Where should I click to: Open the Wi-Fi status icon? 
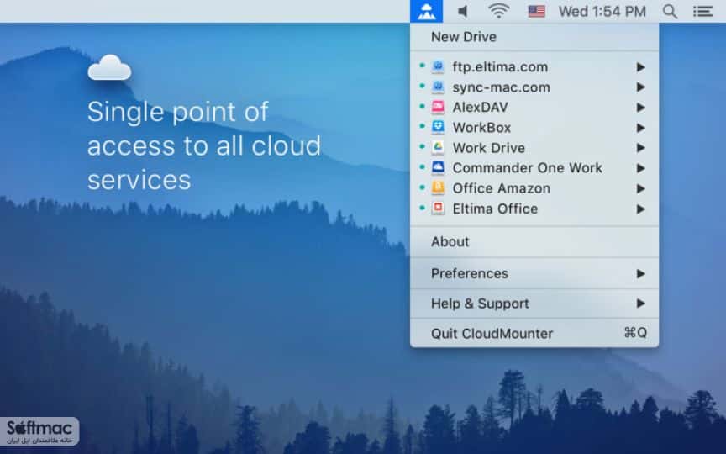pyautogui.click(x=498, y=11)
